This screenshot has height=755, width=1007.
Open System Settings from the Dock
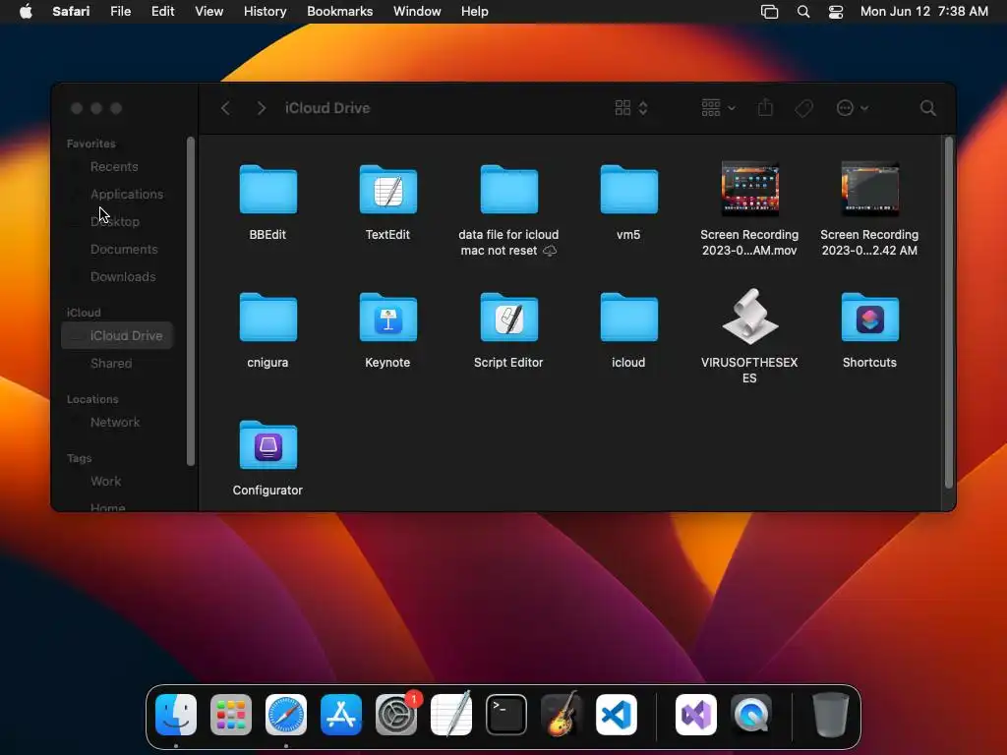coord(396,715)
